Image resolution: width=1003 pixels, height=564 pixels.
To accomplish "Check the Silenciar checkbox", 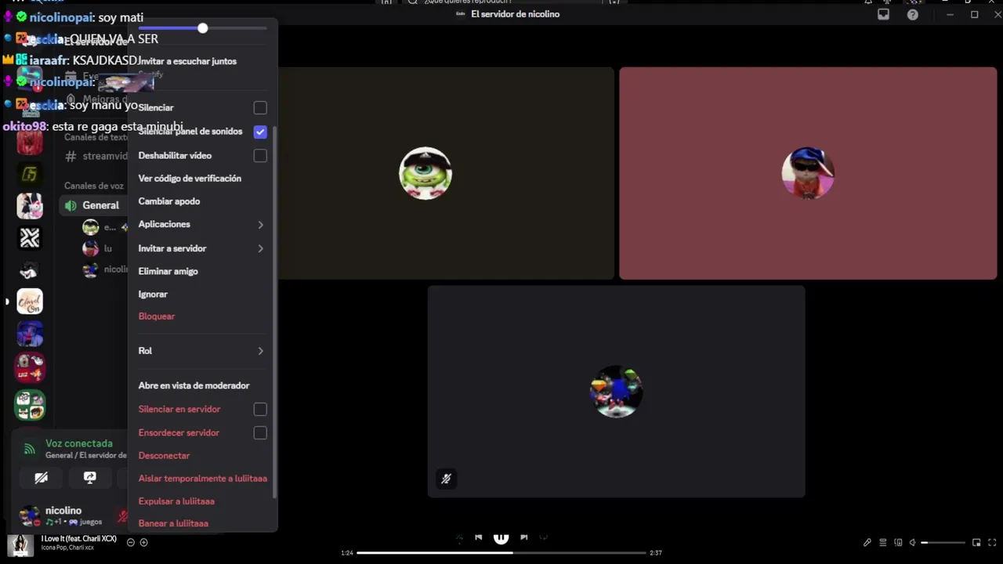I will point(260,108).
